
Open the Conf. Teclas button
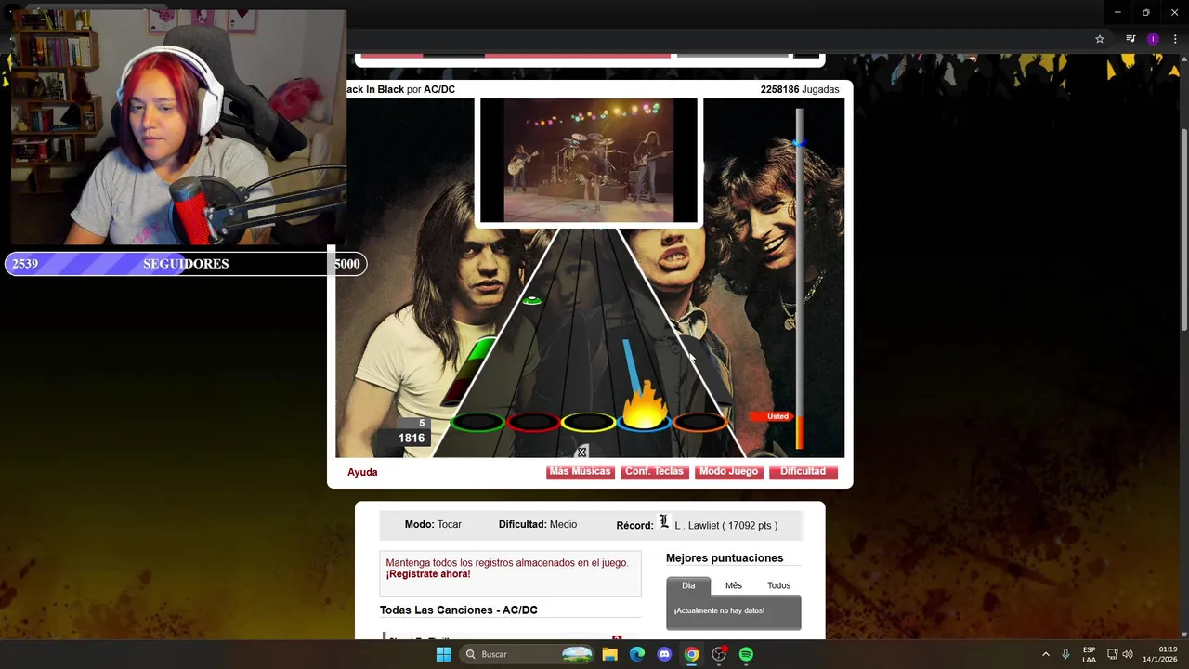pos(654,471)
